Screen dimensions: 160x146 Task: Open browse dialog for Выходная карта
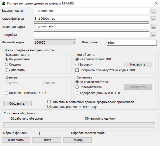coord(154,26)
